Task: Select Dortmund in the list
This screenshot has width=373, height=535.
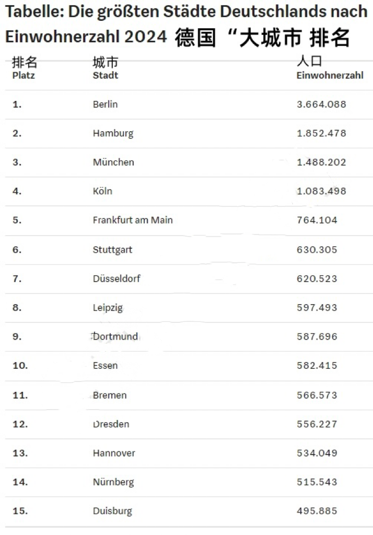Action: (x=115, y=336)
